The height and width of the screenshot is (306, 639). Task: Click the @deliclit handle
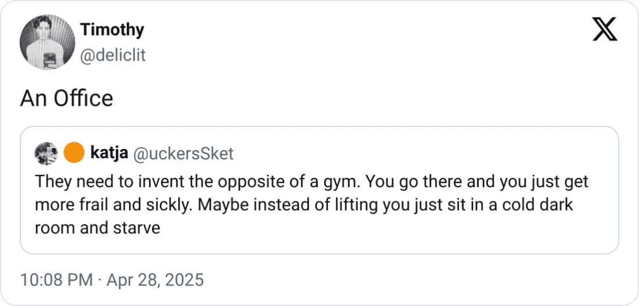(x=112, y=55)
